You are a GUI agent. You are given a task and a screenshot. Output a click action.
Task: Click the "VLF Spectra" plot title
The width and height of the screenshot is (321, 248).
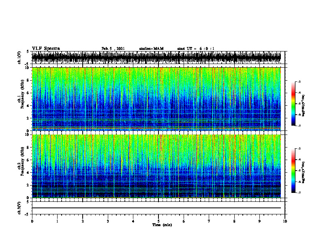point(46,49)
